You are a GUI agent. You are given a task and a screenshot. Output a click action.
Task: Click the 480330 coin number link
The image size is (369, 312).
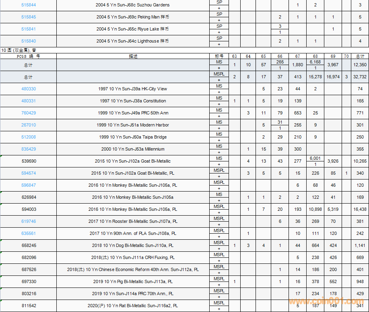(28, 89)
